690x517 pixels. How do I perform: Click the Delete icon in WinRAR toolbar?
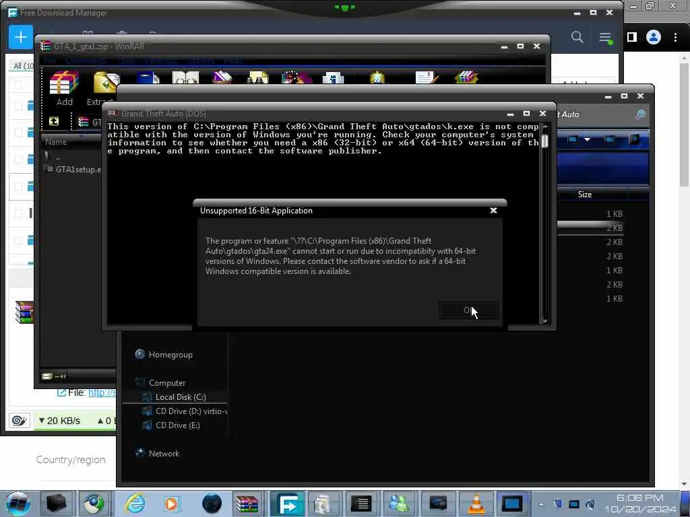point(222,77)
